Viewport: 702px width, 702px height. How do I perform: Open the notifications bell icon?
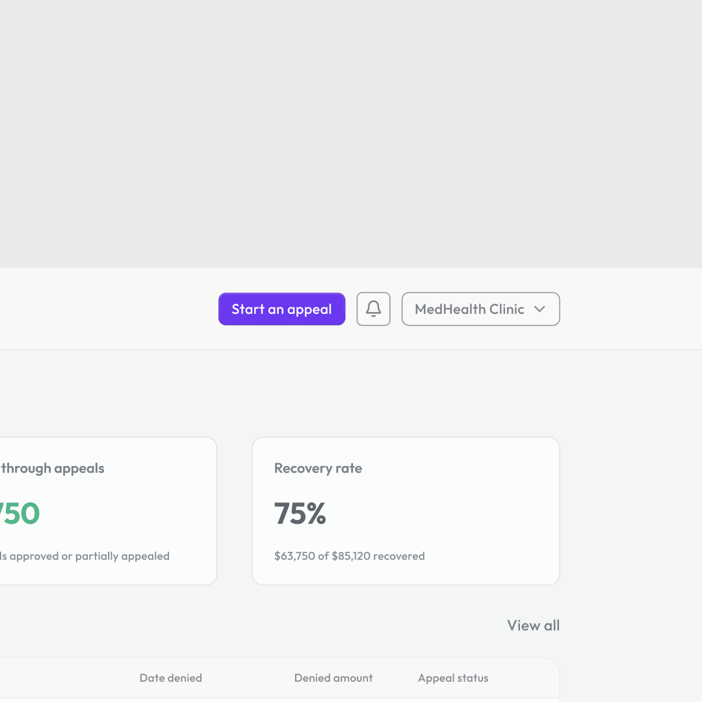point(373,309)
